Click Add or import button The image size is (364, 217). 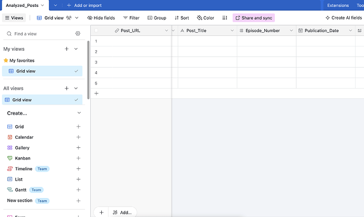[84, 5]
